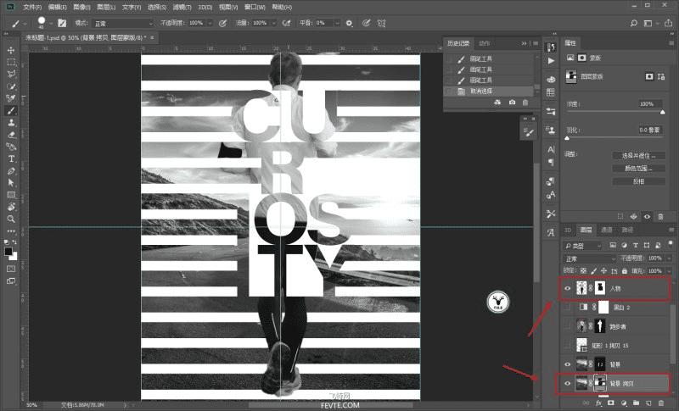Show the 矩形 1 拷贝 15 layer
Image resolution: width=679 pixels, height=411 pixels.
point(567,346)
